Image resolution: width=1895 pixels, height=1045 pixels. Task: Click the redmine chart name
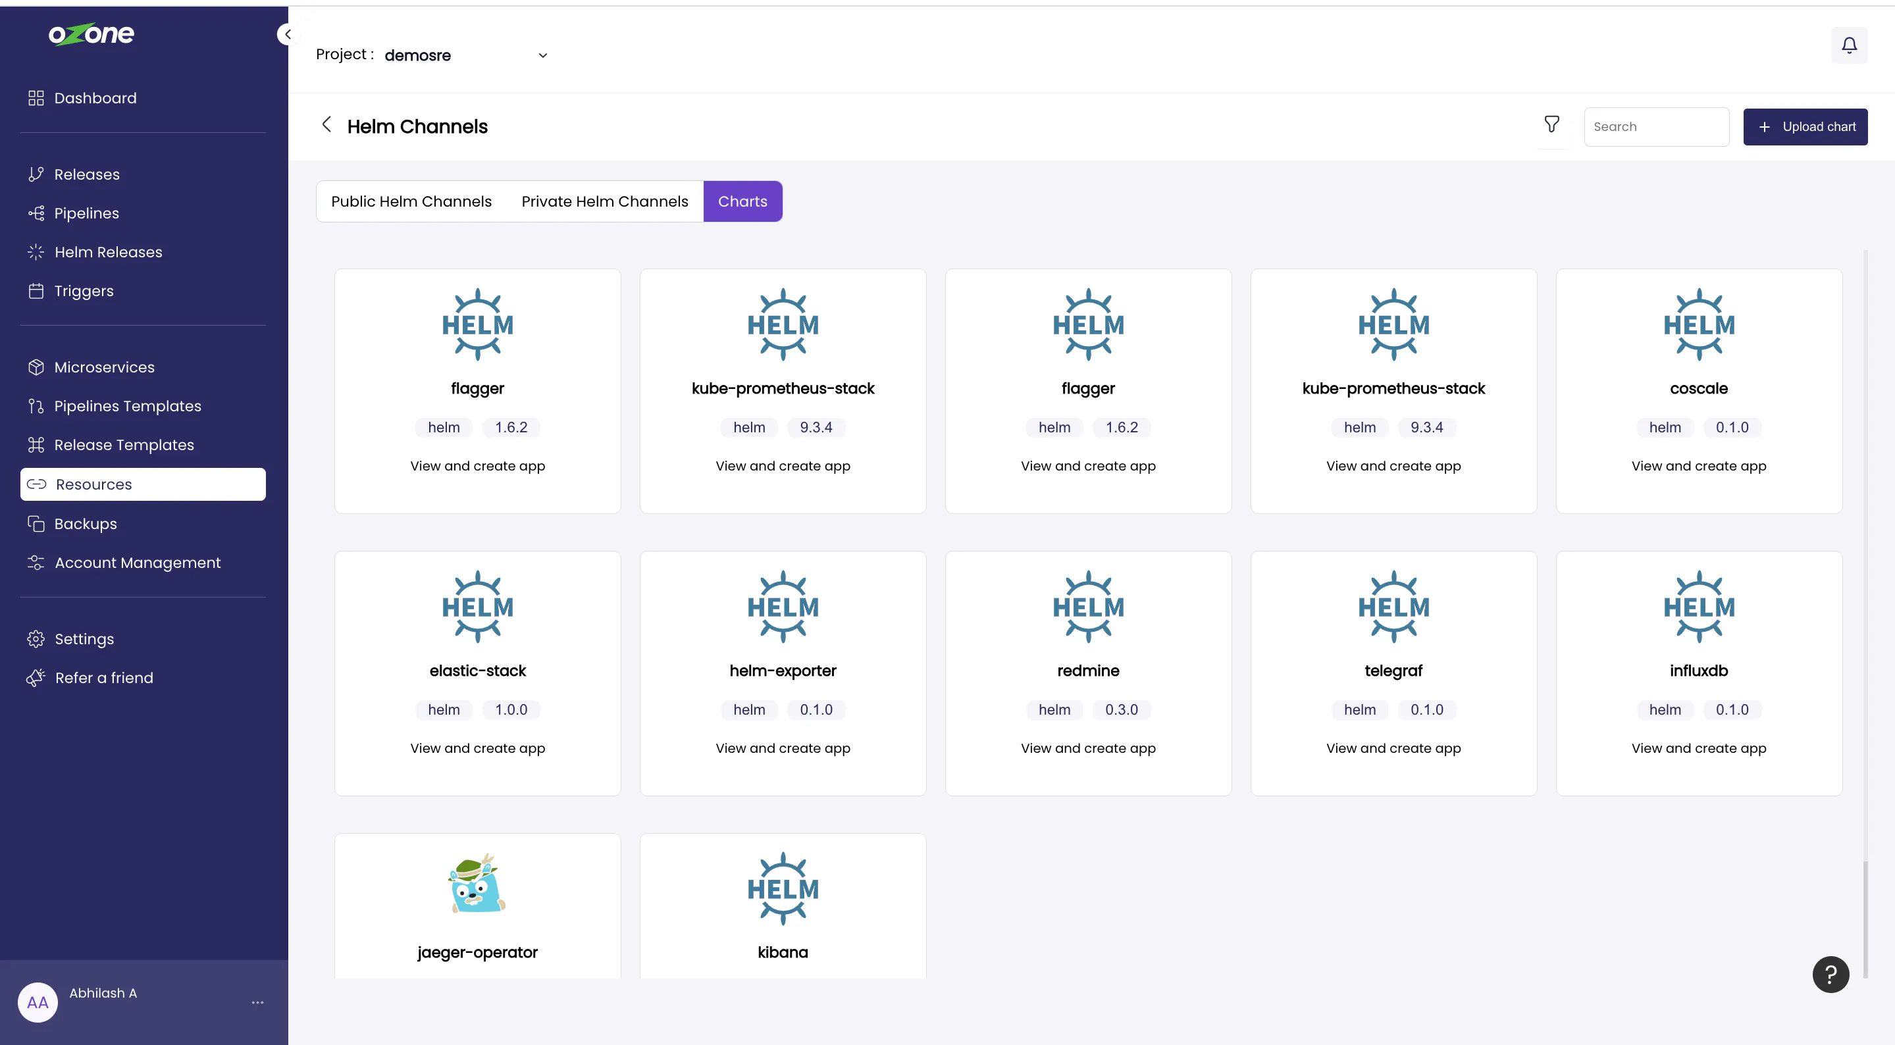pyautogui.click(x=1088, y=671)
